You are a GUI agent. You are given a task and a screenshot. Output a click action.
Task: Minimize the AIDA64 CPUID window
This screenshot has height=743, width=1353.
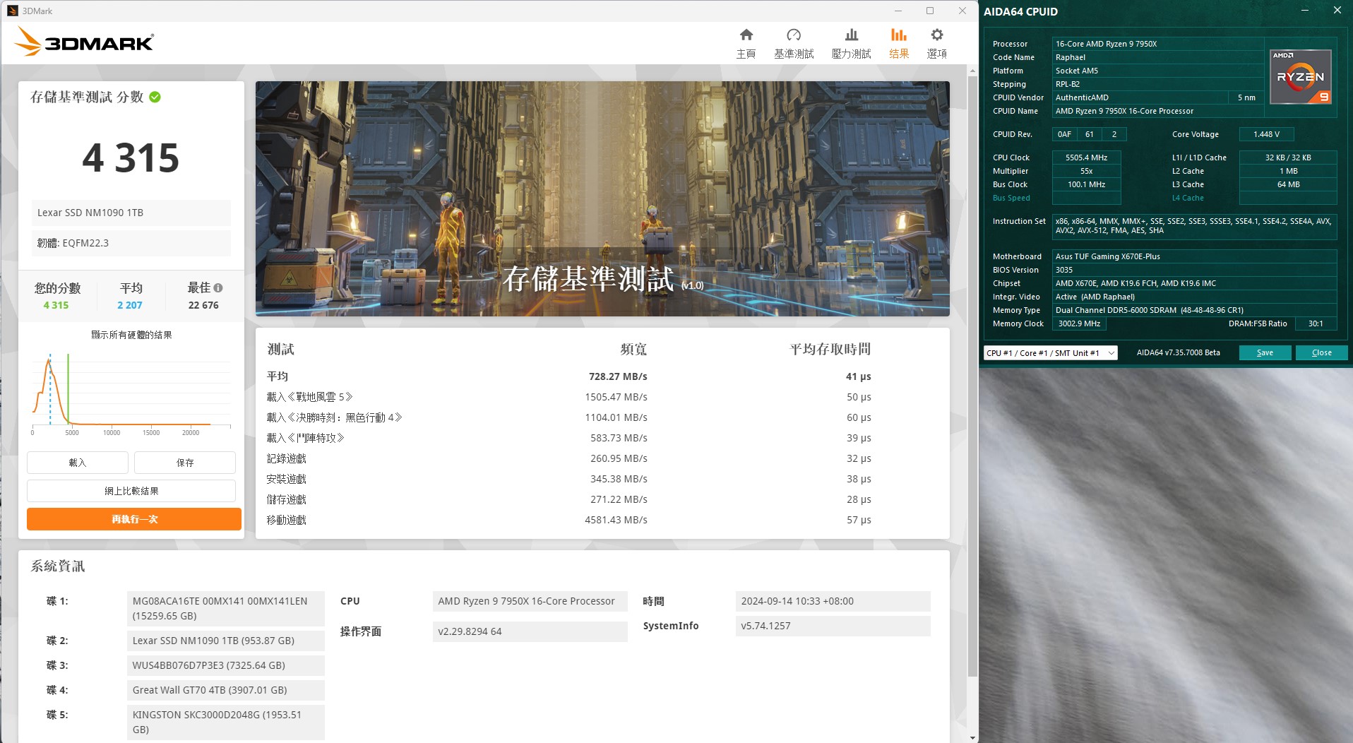click(x=1305, y=11)
